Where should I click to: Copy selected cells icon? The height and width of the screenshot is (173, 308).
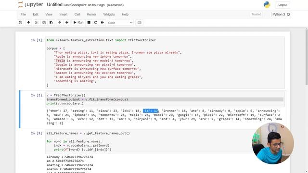tap(44, 23)
